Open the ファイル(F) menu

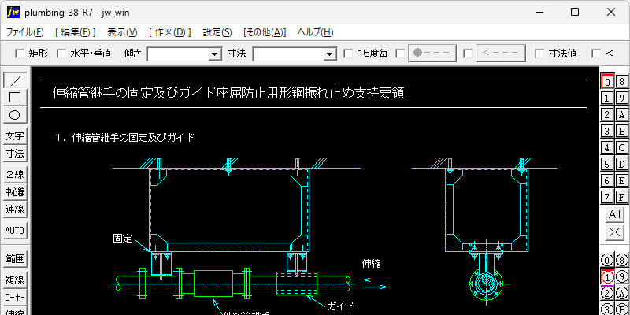click(25, 32)
